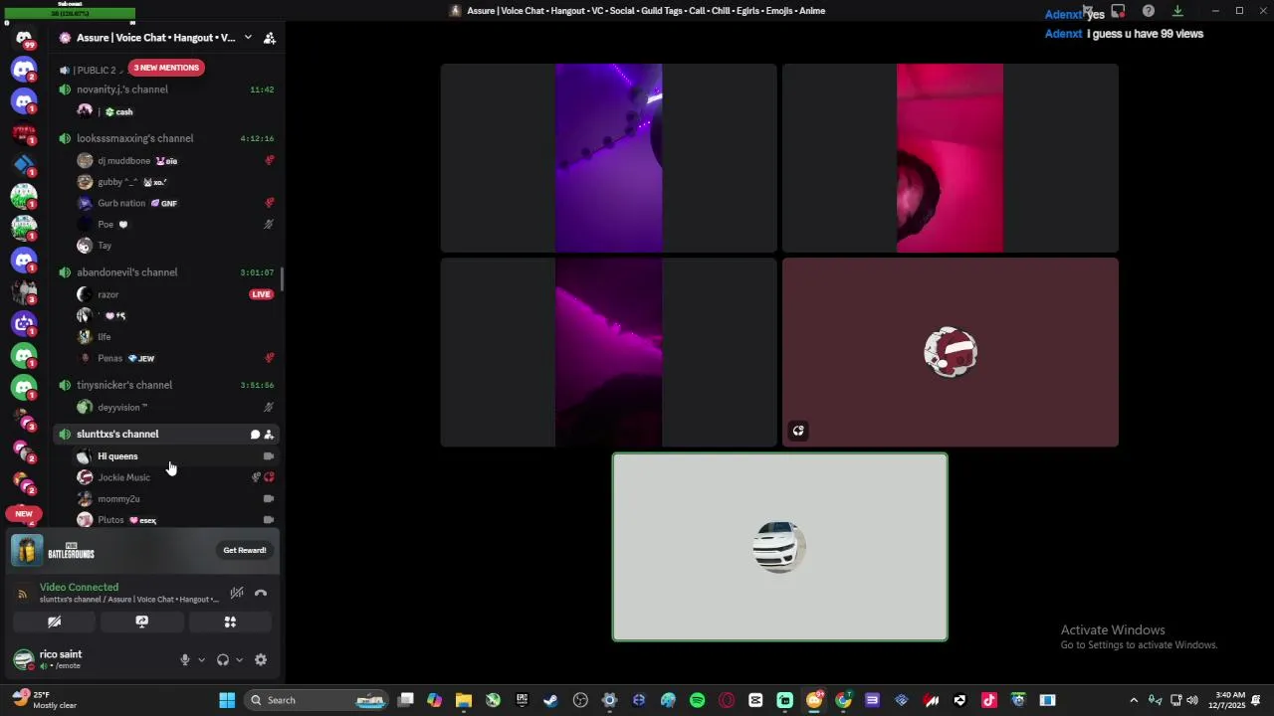Click the taskbar volume speaker icon
The image size is (1274, 716).
(x=1192, y=700)
